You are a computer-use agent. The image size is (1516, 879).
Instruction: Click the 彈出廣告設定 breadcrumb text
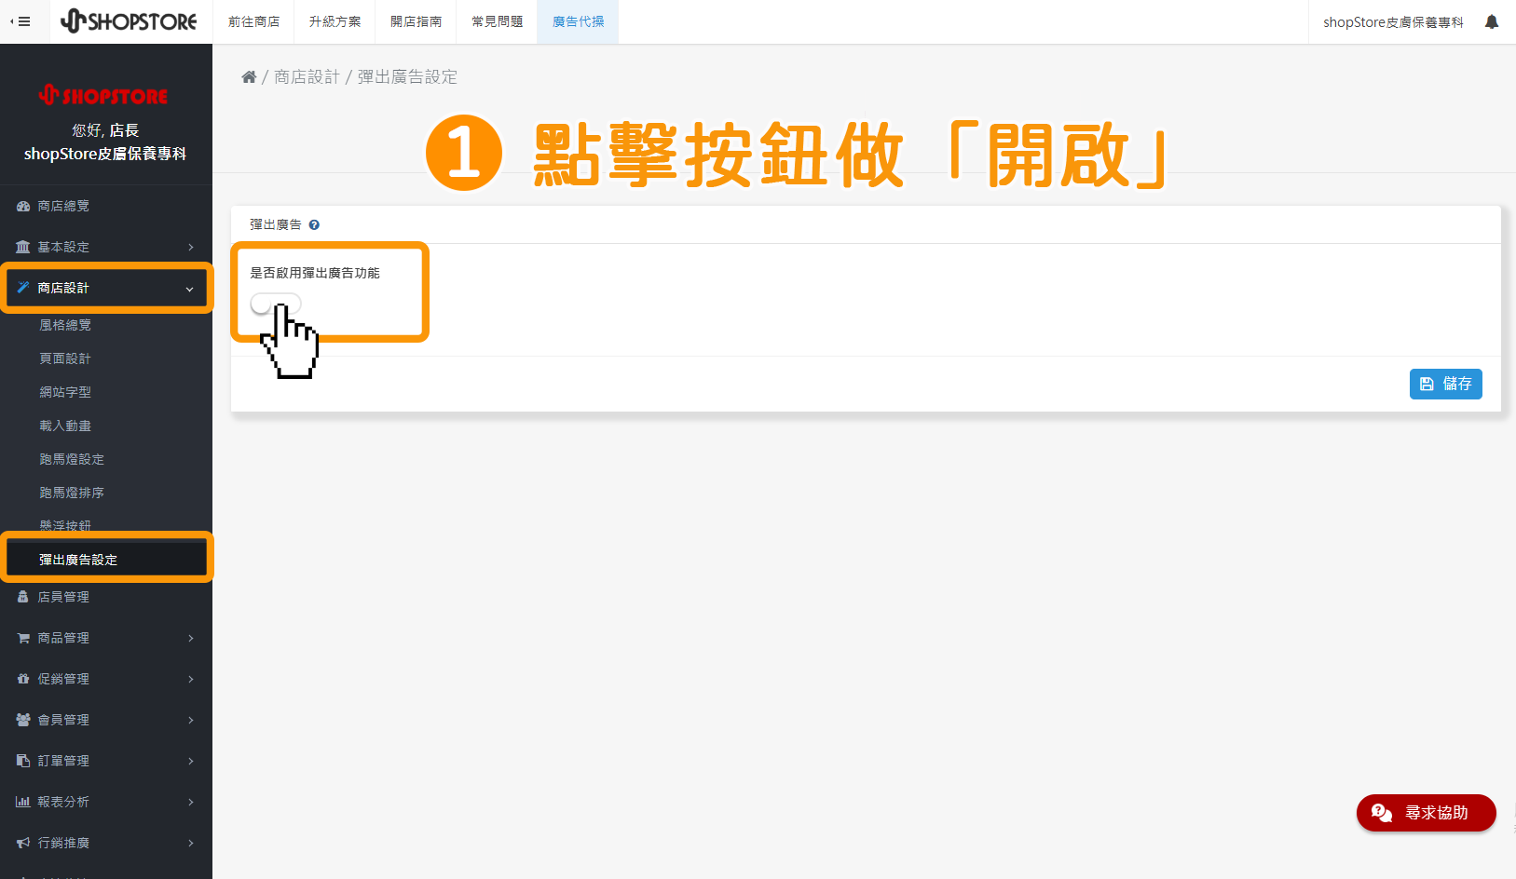407,77
